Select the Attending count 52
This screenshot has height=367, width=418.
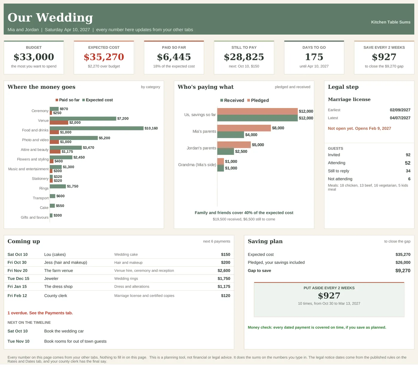[x=408, y=163]
